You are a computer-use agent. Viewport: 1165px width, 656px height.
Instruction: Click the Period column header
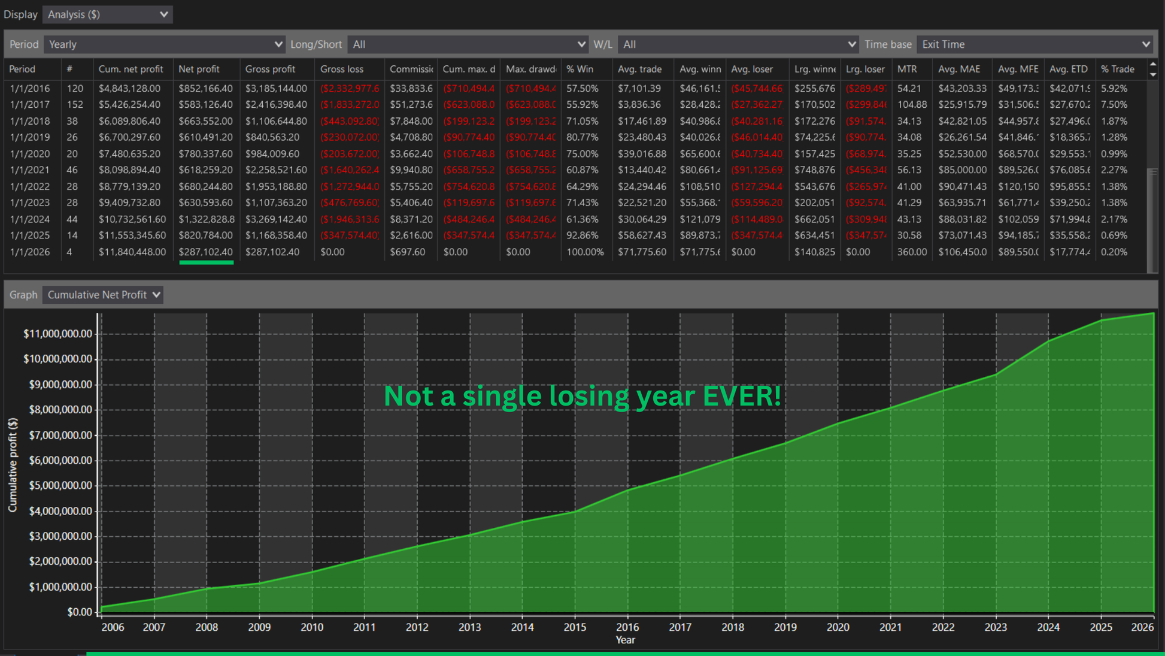click(23, 69)
